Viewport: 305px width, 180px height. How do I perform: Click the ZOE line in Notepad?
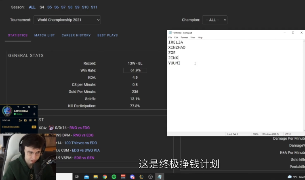(x=172, y=53)
